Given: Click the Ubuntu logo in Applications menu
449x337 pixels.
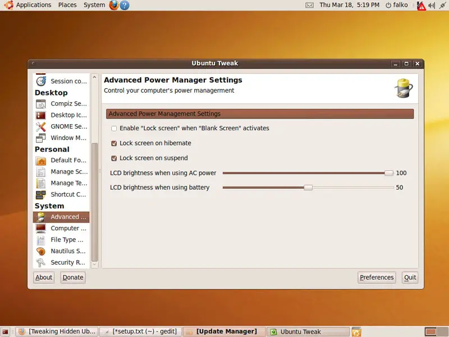Looking at the screenshot, I should [x=8, y=5].
